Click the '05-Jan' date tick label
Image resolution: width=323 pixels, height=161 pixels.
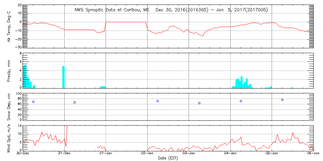coord(272,153)
